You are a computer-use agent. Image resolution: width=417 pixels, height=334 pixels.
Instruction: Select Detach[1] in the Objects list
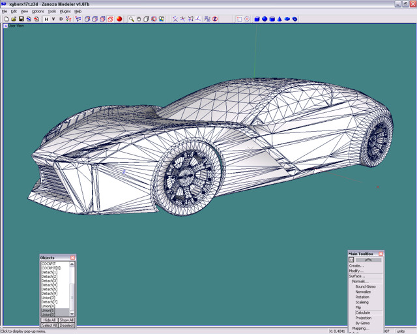point(50,272)
